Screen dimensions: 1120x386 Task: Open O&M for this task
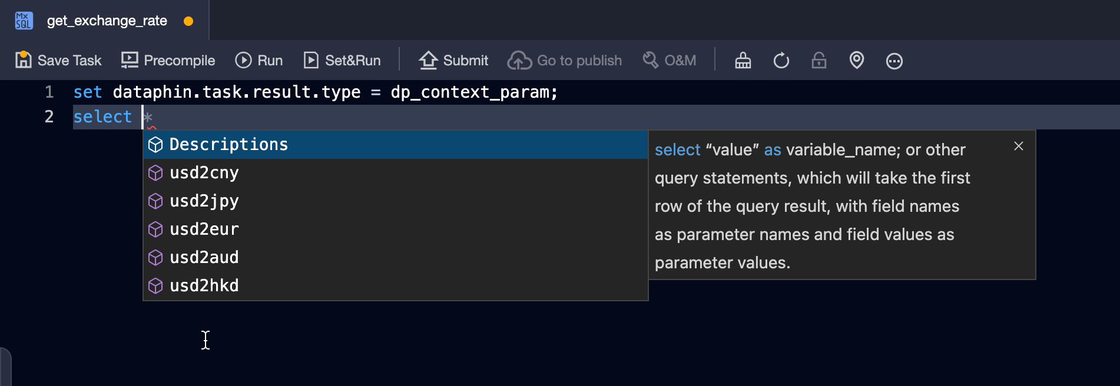tap(670, 61)
